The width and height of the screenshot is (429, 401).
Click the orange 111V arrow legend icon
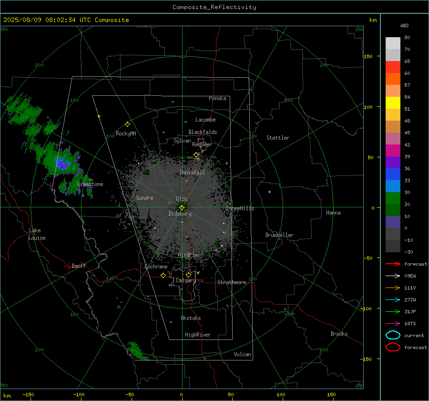(x=393, y=288)
